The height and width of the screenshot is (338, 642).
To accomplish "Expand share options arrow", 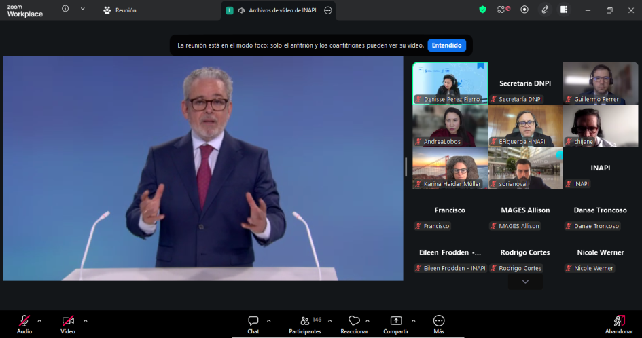I will coord(413,321).
